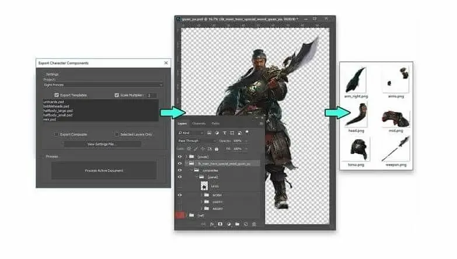
Task: Click lock image pixels brush icon
Action: 196,149
